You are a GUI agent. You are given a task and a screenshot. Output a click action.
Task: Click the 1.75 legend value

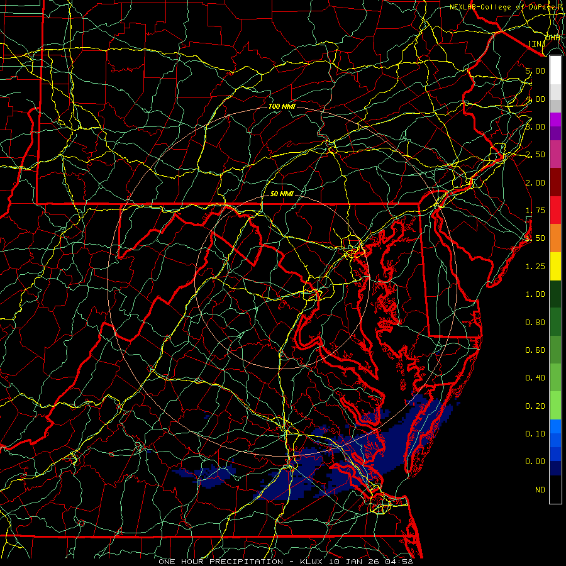[x=535, y=211]
